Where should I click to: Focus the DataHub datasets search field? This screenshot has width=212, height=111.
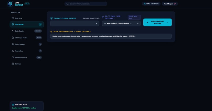pos(86,4)
